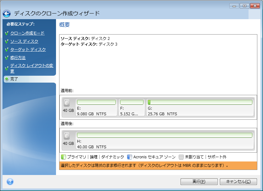Screen dimensions: 263x191
Task: Click the 5.152 G... size label
Action: [x=129, y=114]
